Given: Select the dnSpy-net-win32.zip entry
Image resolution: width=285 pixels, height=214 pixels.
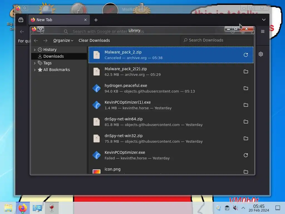Looking at the screenshot, I should pyautogui.click(x=171, y=138).
